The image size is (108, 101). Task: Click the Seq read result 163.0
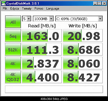point(42,35)
